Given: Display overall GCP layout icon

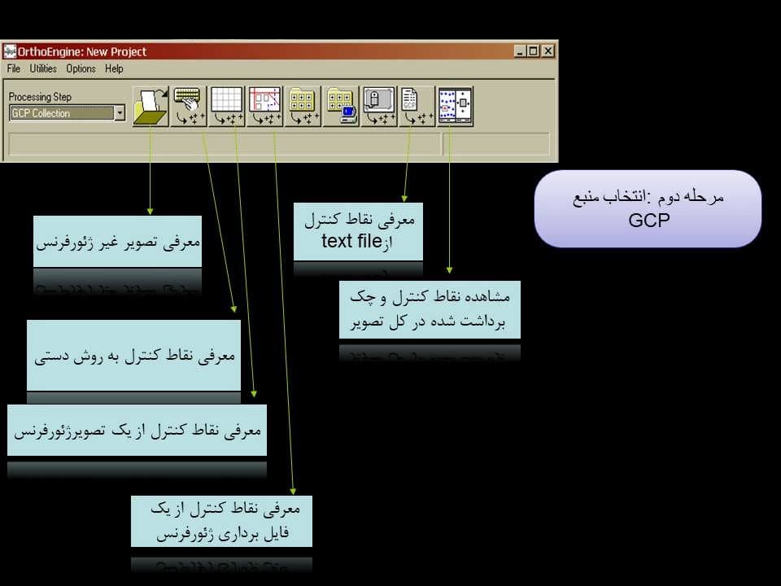Looking at the screenshot, I should (456, 107).
